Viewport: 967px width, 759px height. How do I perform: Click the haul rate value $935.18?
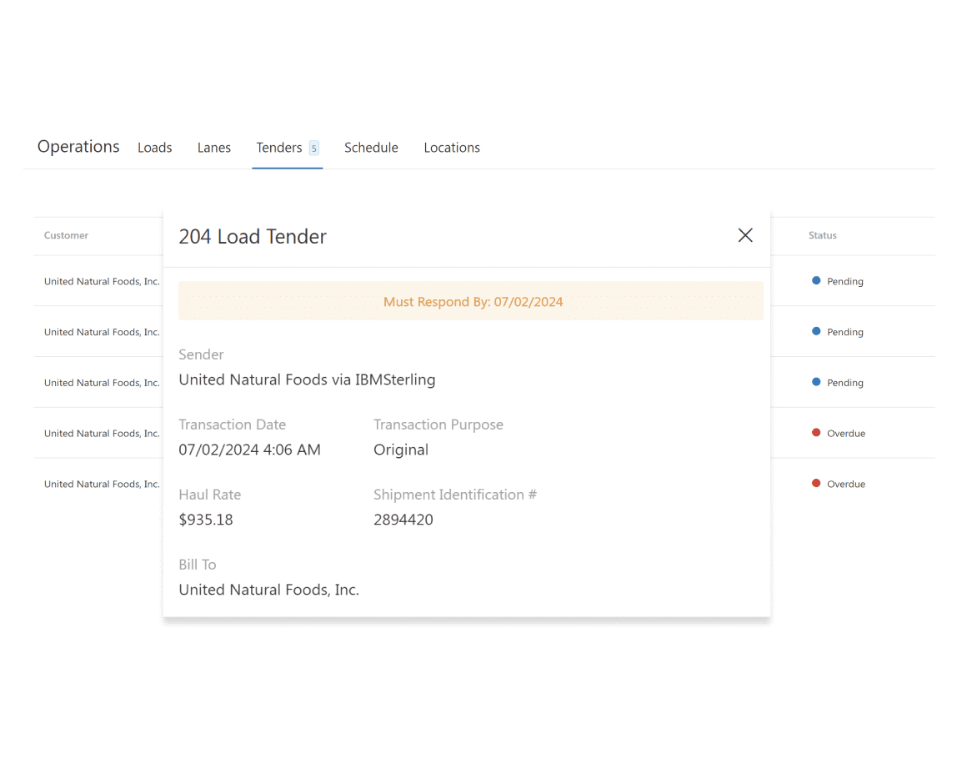tap(206, 520)
